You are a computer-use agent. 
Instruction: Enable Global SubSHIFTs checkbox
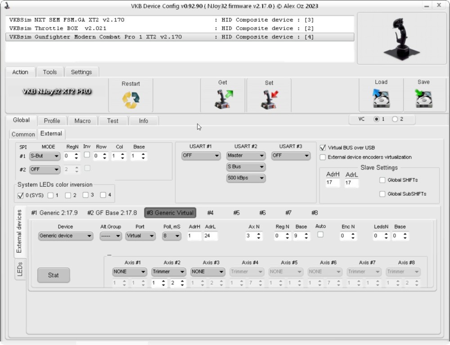tap(382, 194)
